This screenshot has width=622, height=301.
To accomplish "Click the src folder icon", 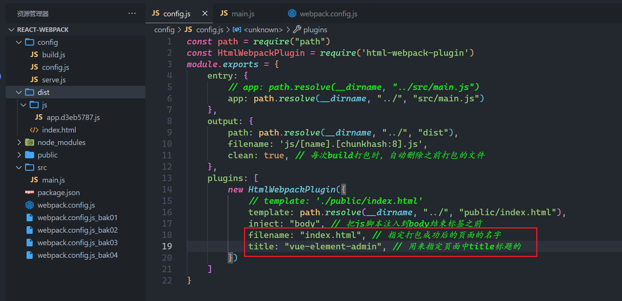I will point(30,167).
